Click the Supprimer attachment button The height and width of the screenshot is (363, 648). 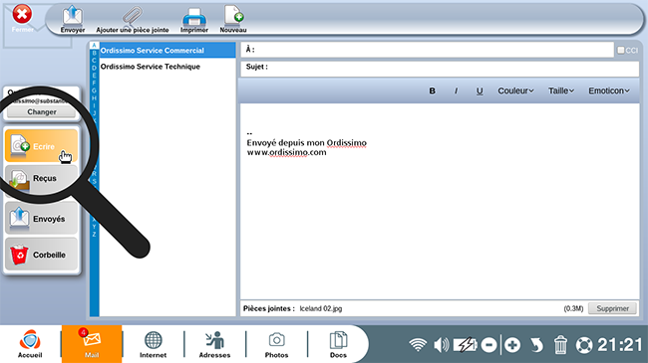pos(612,308)
